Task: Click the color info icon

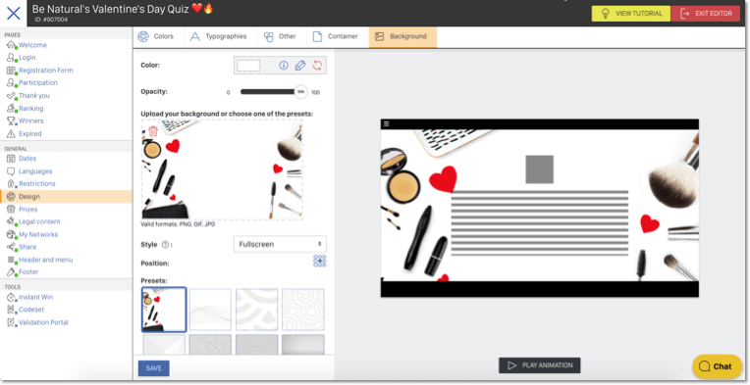Action: (x=284, y=66)
